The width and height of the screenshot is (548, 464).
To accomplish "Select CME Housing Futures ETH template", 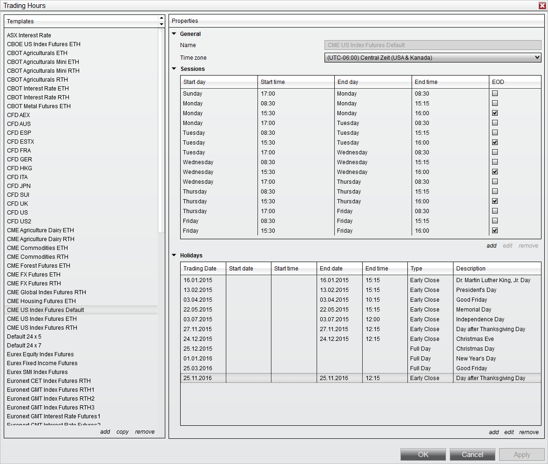I will tap(81, 301).
